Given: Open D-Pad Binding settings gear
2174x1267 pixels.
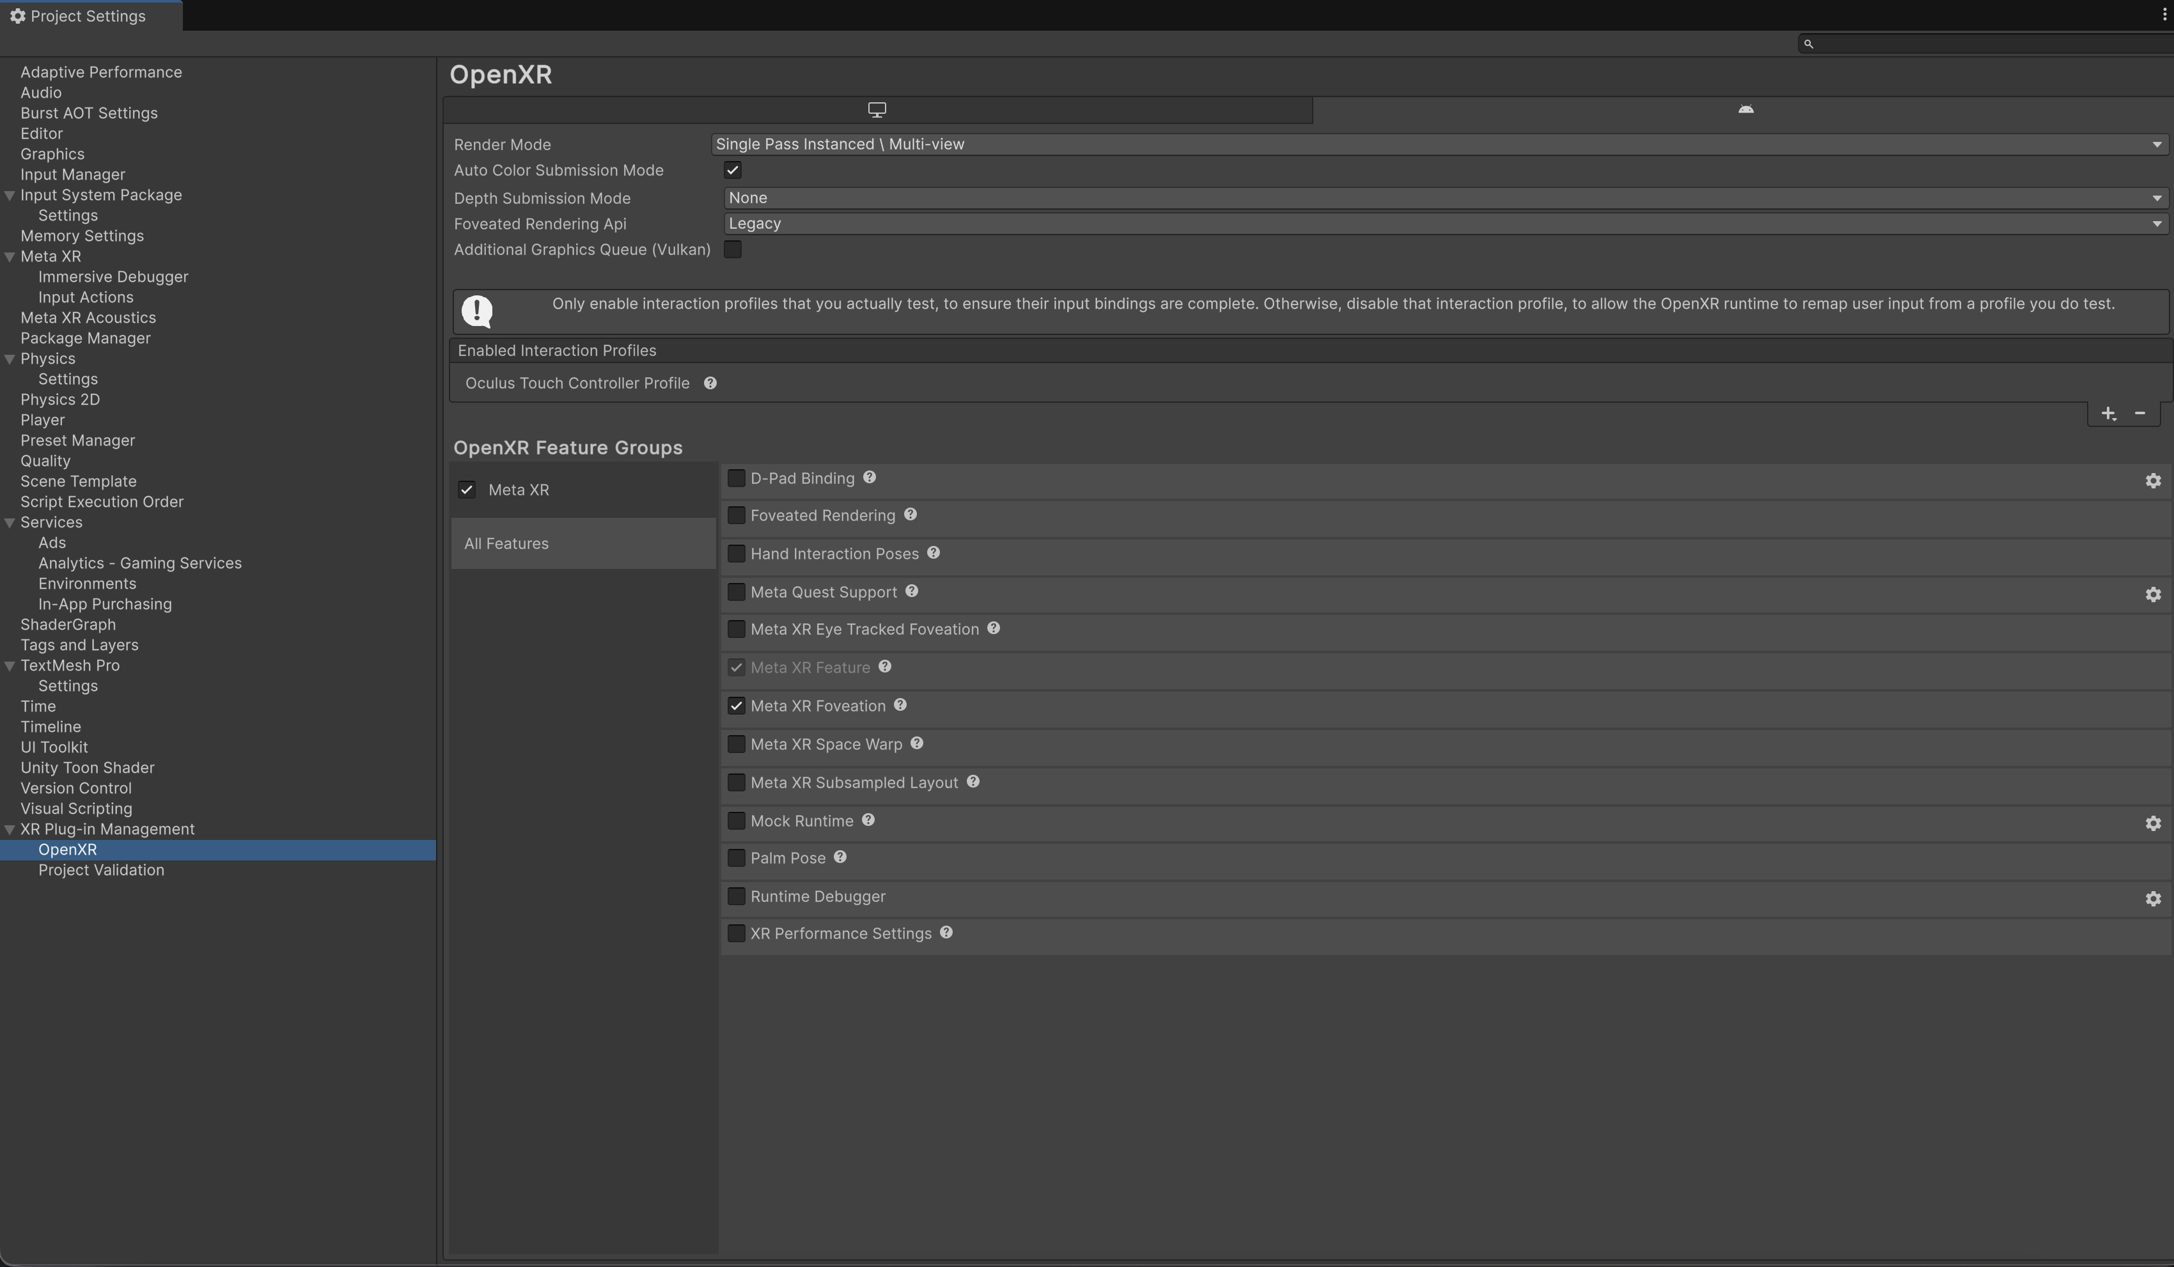Looking at the screenshot, I should coord(2152,481).
